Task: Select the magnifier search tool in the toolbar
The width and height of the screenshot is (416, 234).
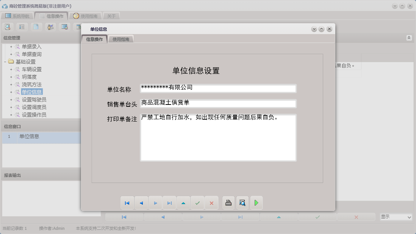Action: [x=8, y=27]
